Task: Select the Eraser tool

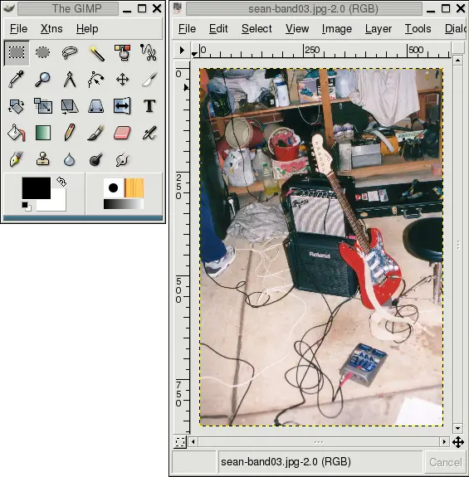Action: tap(122, 133)
